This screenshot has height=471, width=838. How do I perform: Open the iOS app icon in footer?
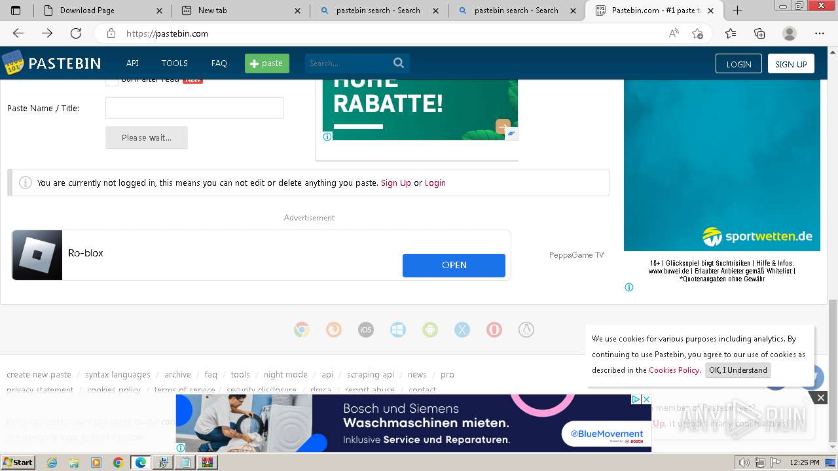(x=366, y=330)
